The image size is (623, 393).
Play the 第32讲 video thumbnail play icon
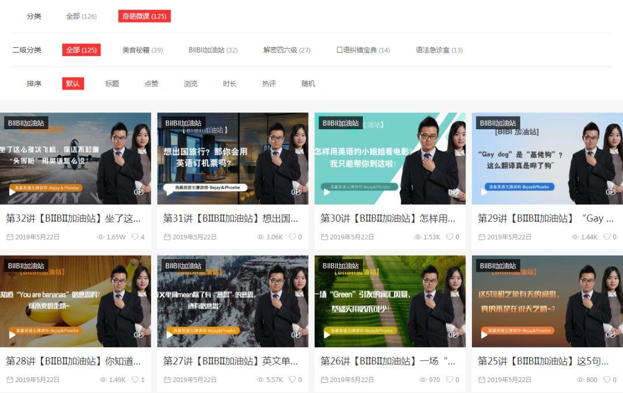(x=12, y=192)
